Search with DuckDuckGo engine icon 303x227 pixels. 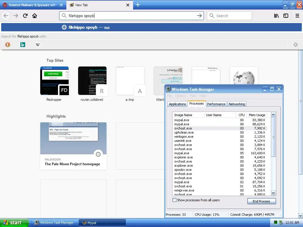pyautogui.click(x=7, y=45)
